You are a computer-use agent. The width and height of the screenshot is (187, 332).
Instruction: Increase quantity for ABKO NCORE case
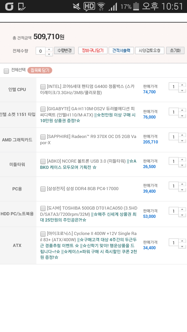pyautogui.click(x=182, y=159)
